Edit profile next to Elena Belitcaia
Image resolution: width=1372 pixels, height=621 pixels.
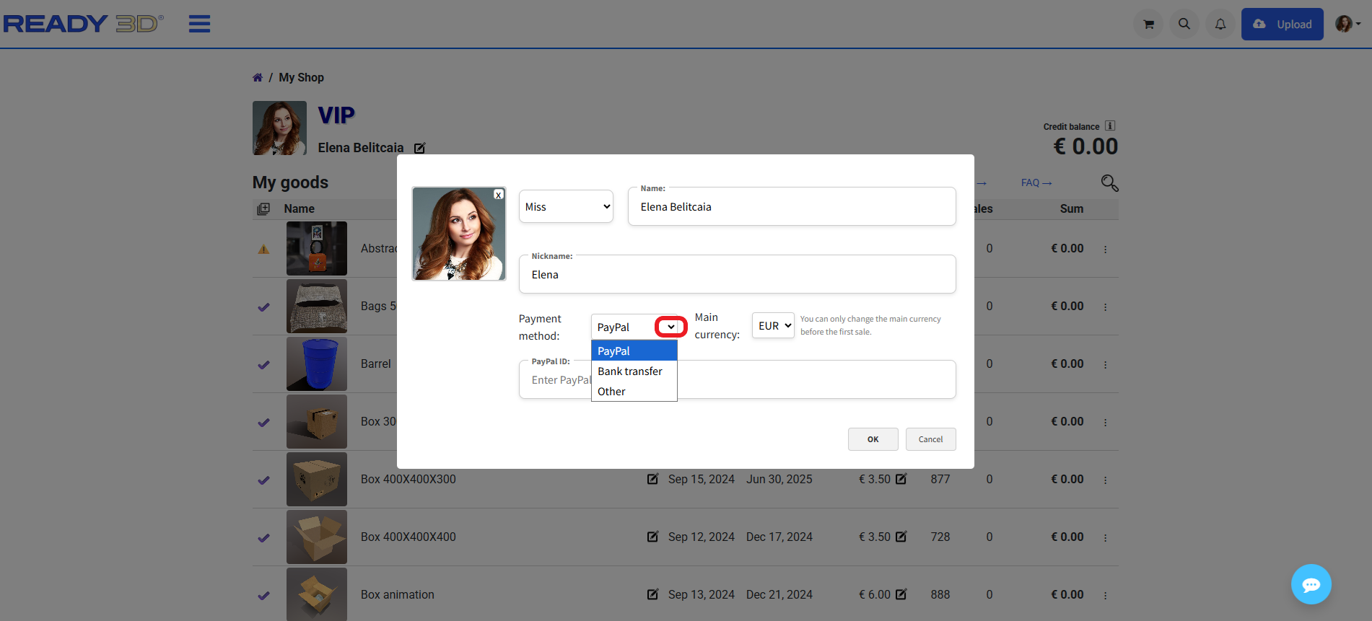[x=419, y=148]
